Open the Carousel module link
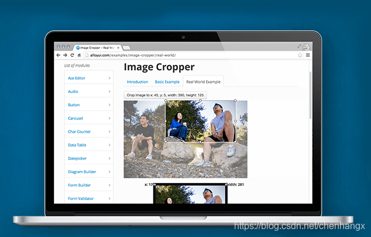Screen dimensions: 371x237 pyautogui.click(x=75, y=118)
